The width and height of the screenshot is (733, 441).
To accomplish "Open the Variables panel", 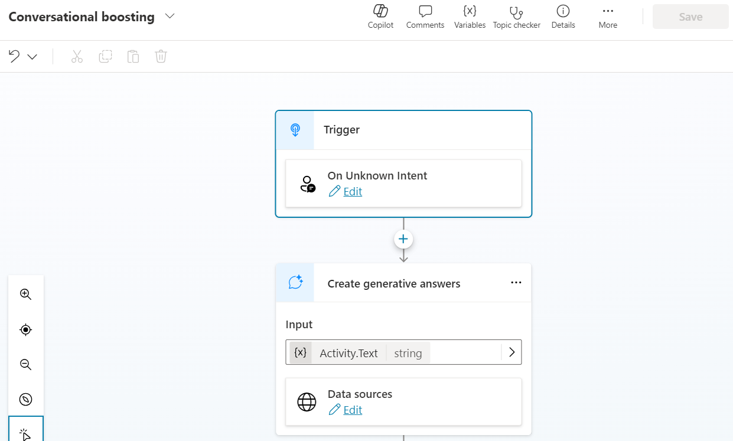I will (470, 17).
